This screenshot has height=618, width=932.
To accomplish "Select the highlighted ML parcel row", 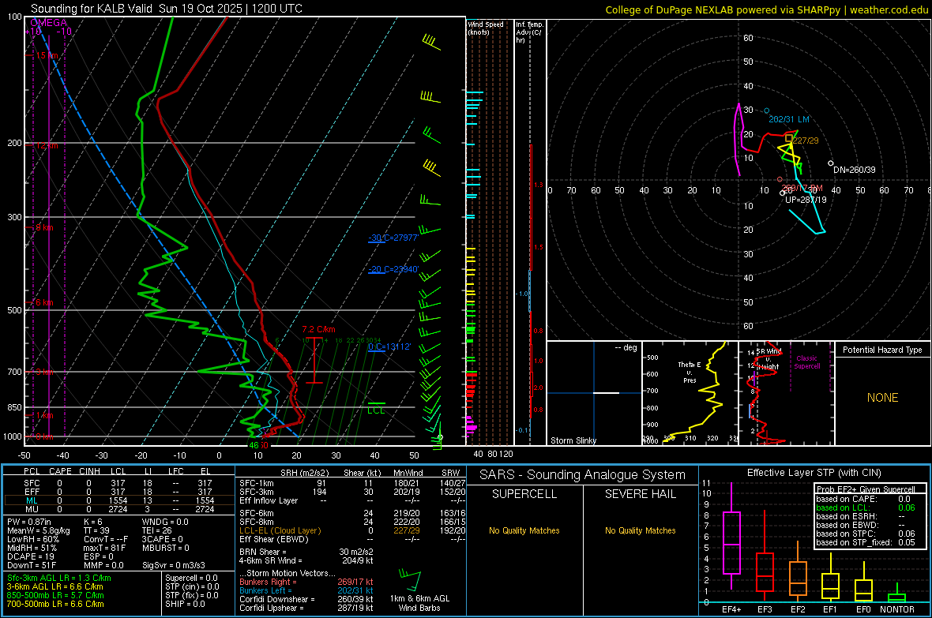I will [x=118, y=500].
